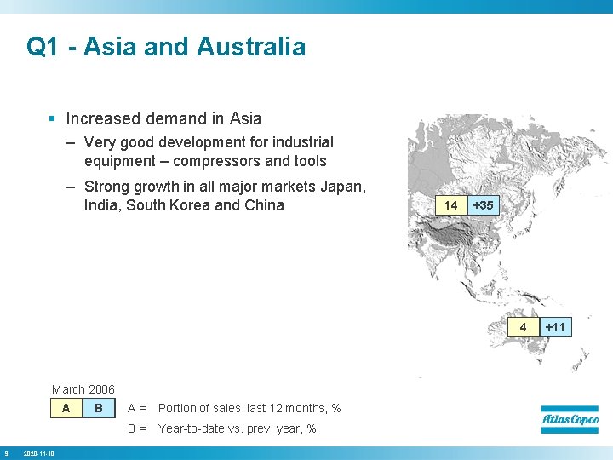This screenshot has height=460, width=613.
Task: Click the Australia sales portion box '4'
Action: [x=524, y=327]
